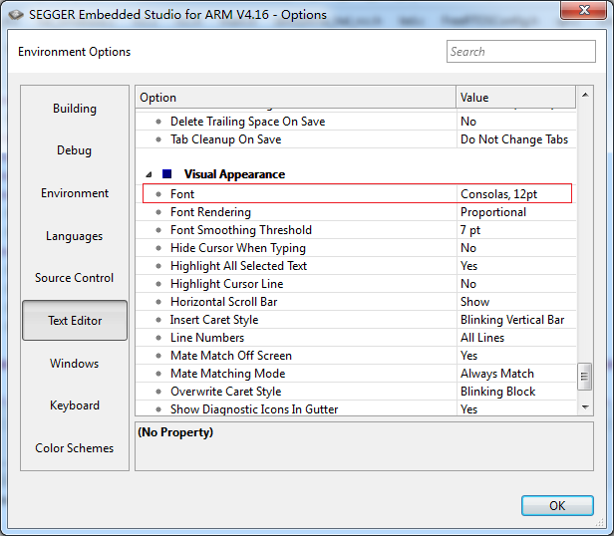Click the SEGGER app icon in title bar
The image size is (614, 536).
point(16,15)
